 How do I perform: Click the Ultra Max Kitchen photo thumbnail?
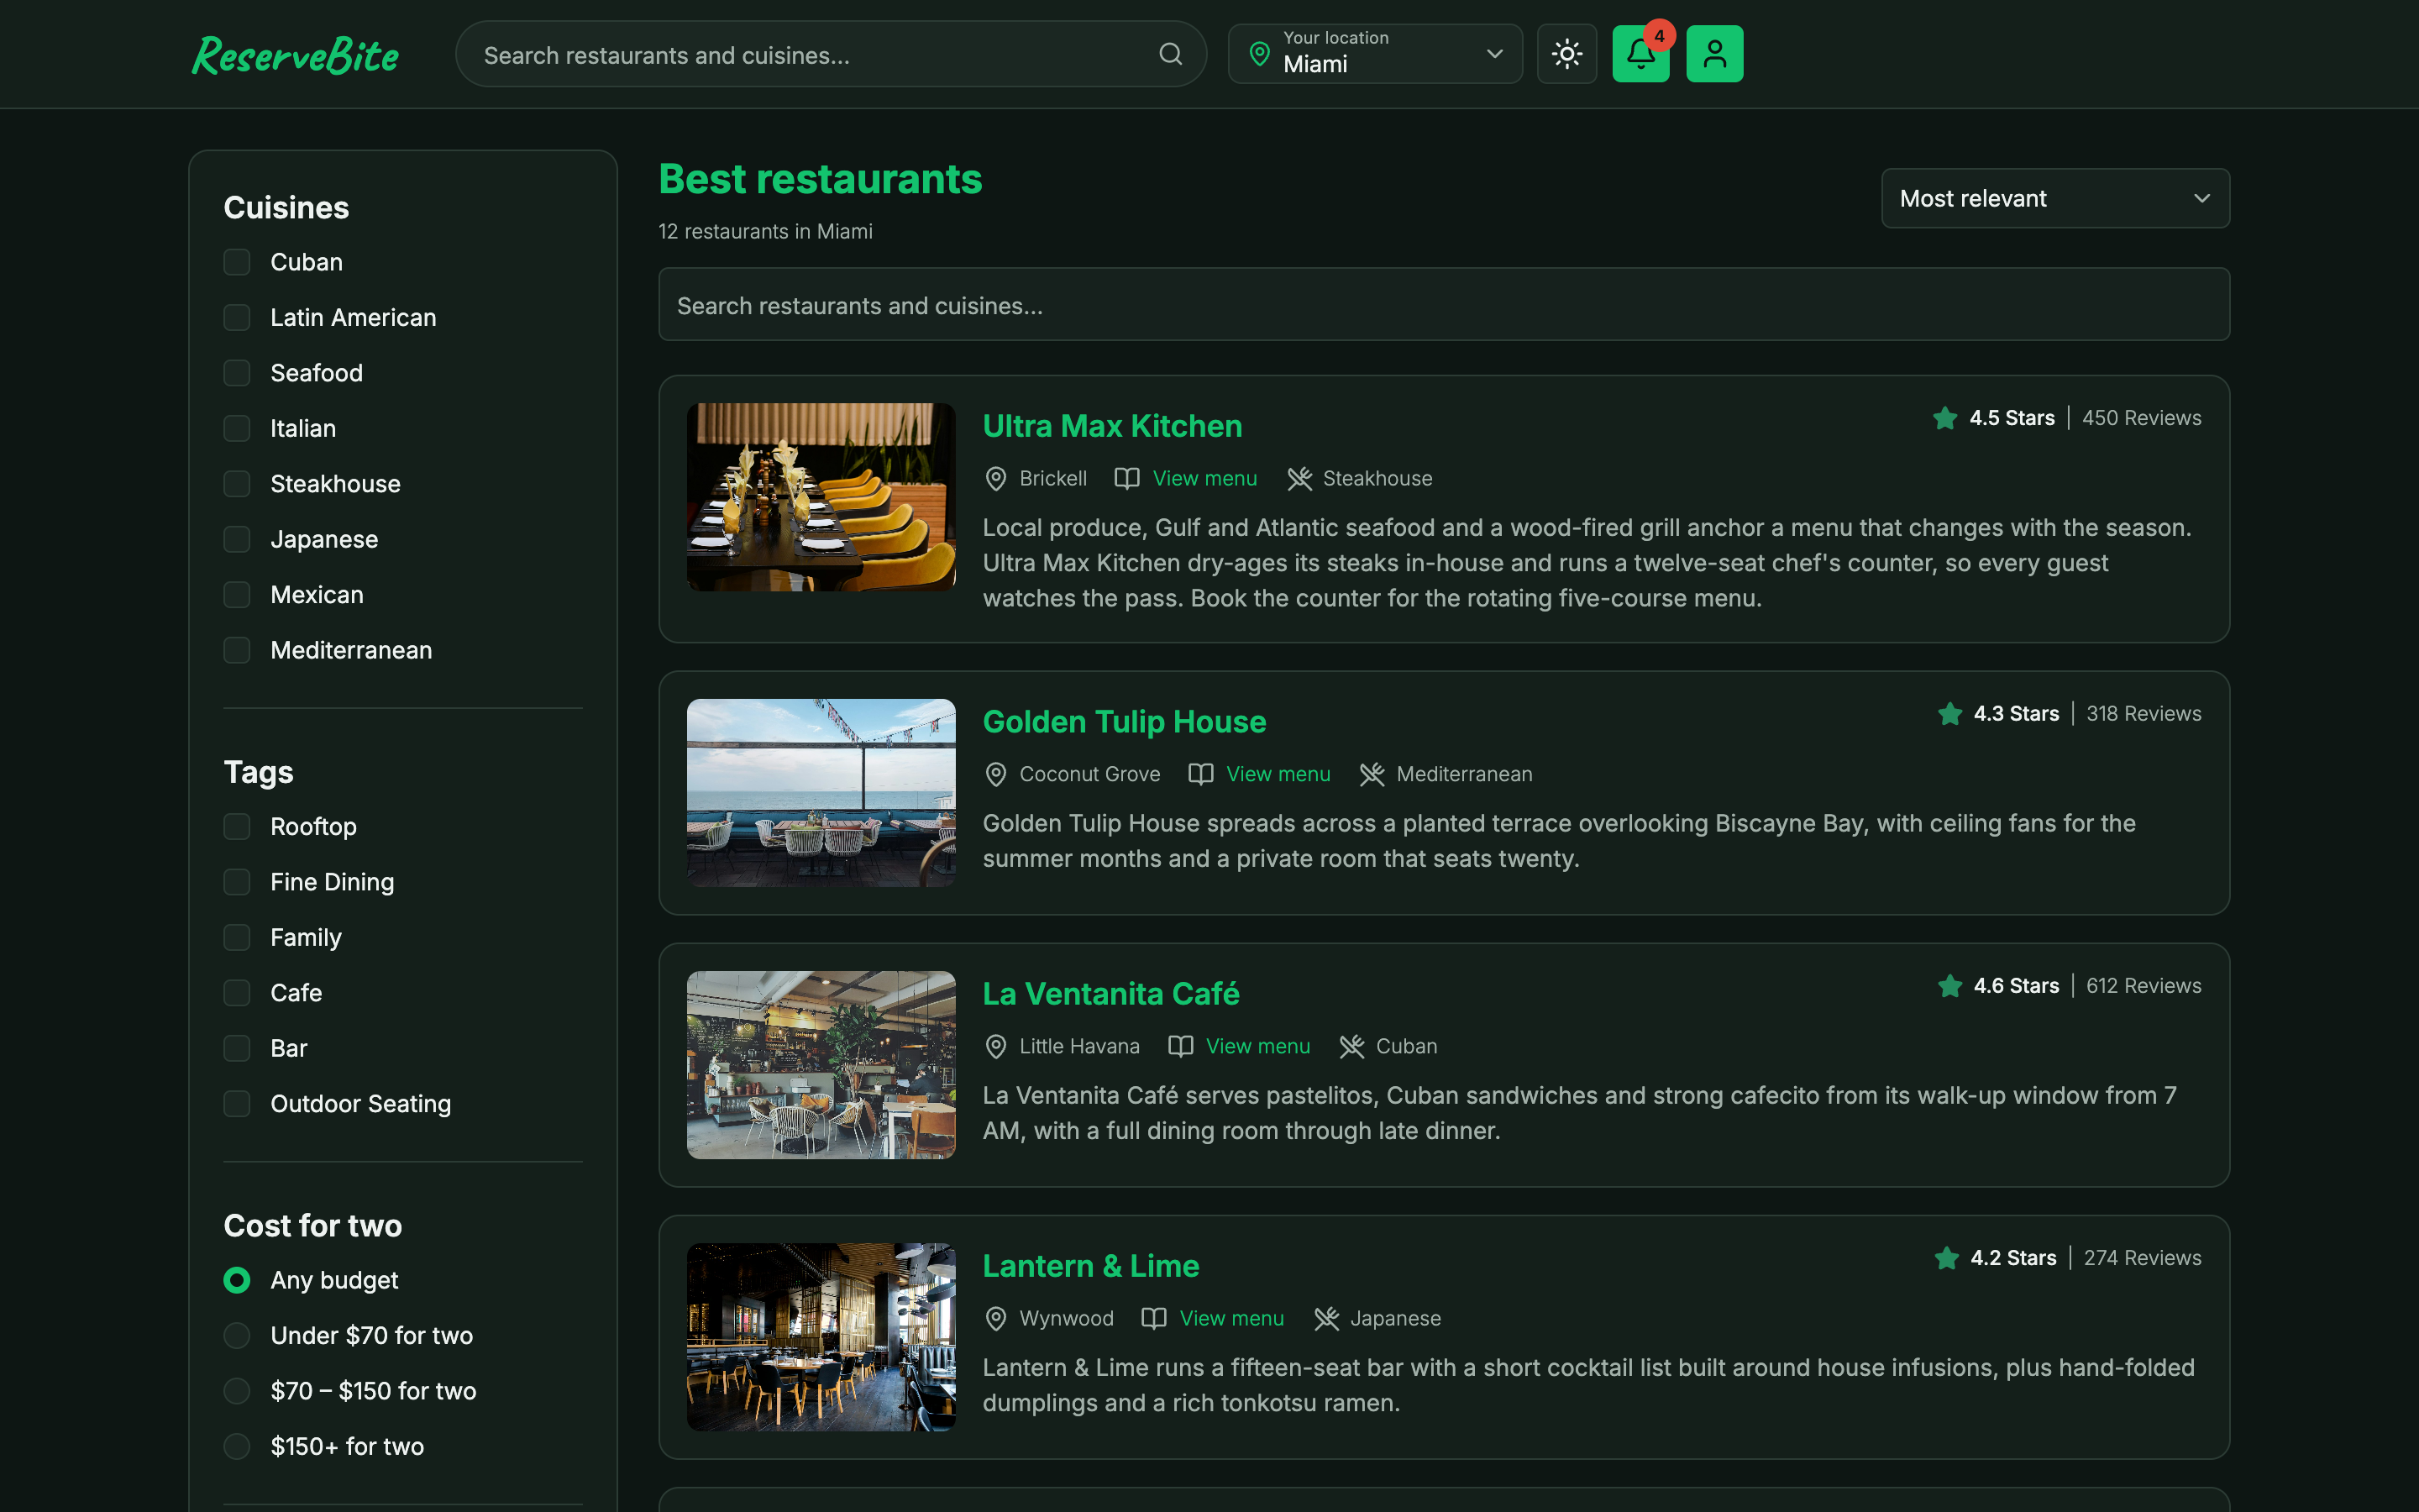(x=821, y=497)
